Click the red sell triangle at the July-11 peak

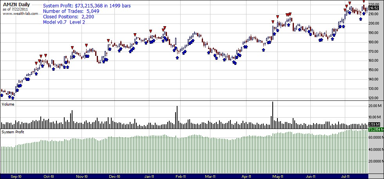(x=364, y=2)
